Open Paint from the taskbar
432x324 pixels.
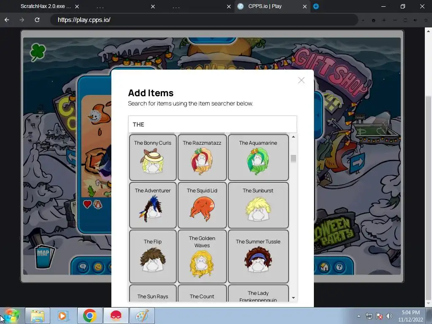(142, 316)
